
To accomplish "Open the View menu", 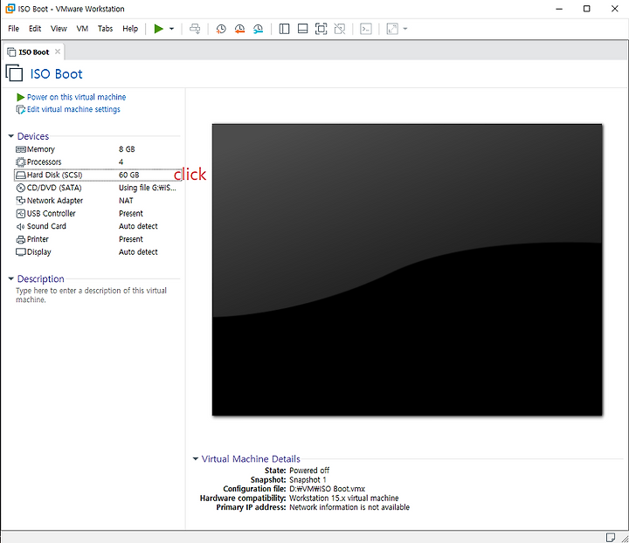I will tap(59, 29).
